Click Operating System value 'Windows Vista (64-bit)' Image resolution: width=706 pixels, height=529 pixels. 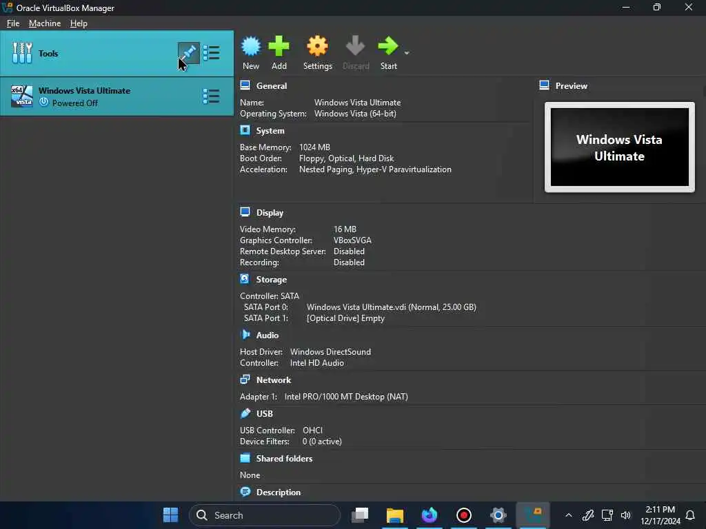click(x=355, y=114)
